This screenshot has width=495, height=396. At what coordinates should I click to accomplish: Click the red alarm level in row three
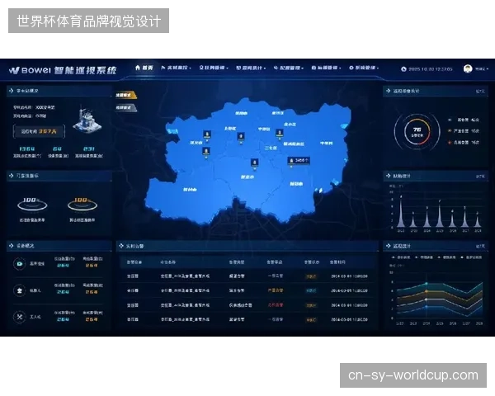[276, 305]
